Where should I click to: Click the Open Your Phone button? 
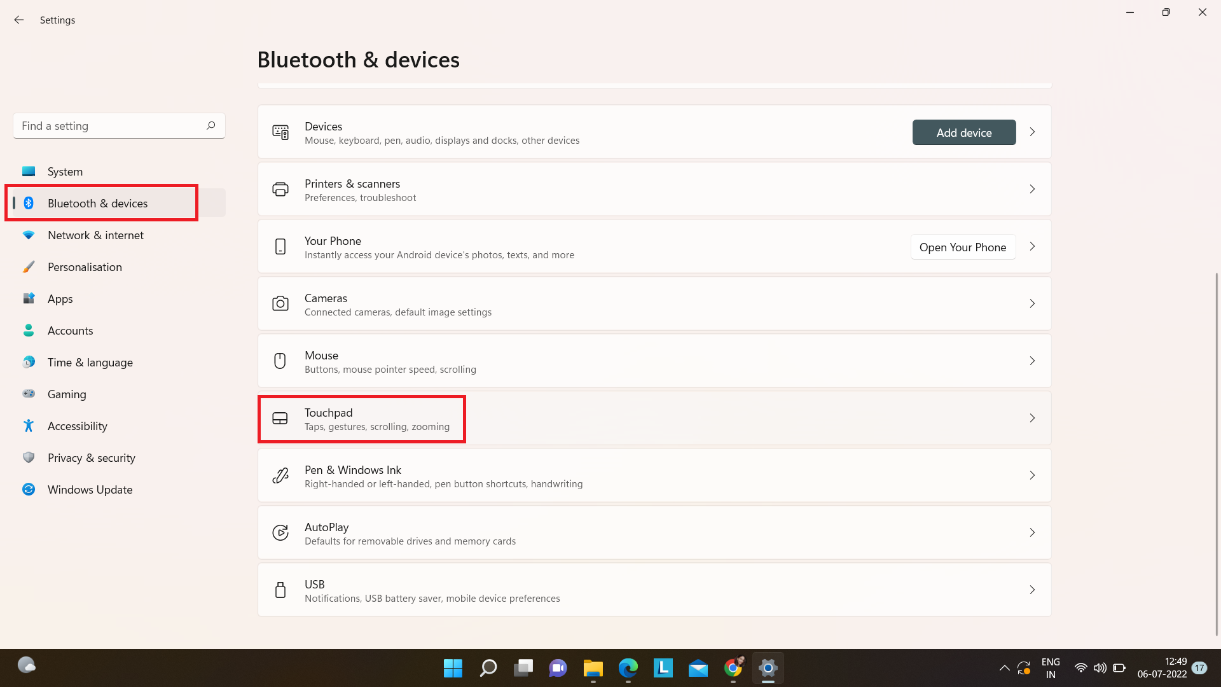click(x=962, y=247)
